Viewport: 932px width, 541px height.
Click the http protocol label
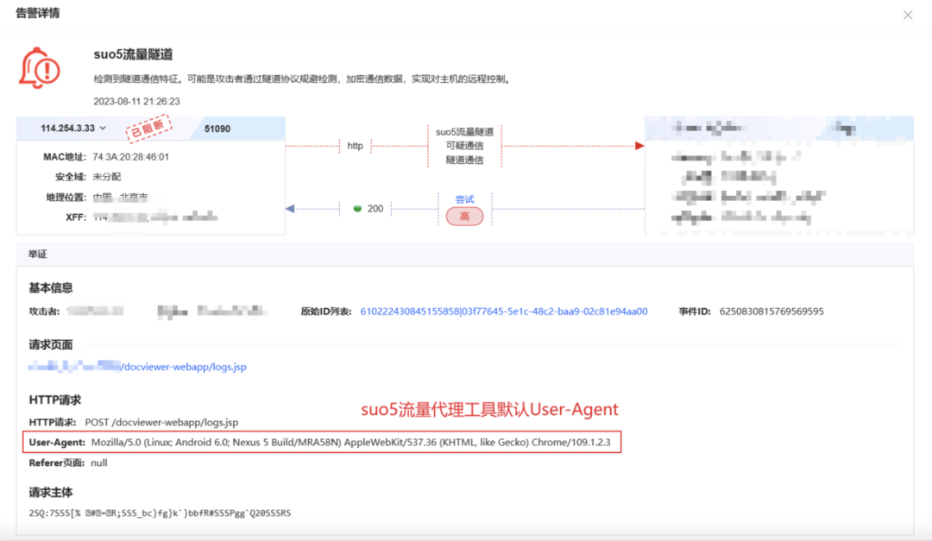(355, 146)
